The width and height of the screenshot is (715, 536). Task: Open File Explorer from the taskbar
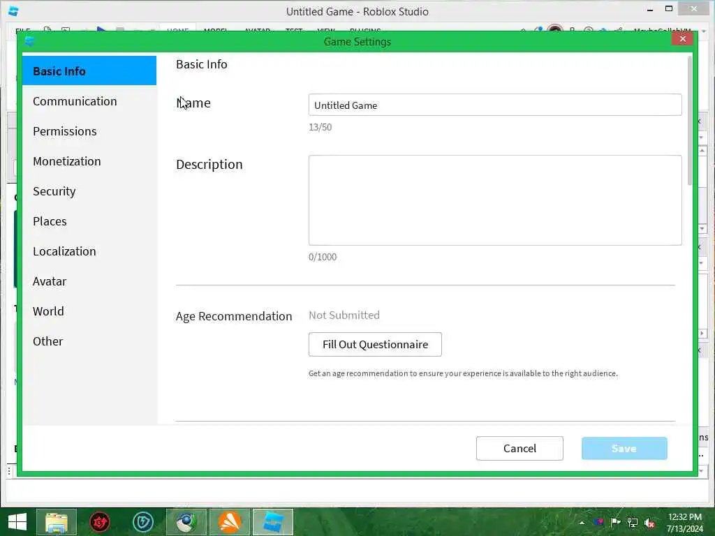[57, 522]
